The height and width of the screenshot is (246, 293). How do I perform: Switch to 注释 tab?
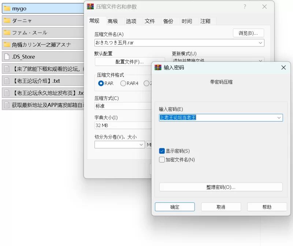pyautogui.click(x=205, y=21)
